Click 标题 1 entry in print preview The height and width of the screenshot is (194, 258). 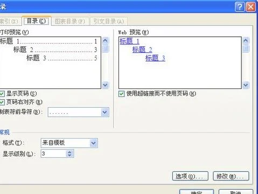coord(48,41)
